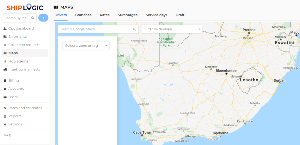300x145 pixels.
Task: Go to the Service days tab
Action: click(x=156, y=15)
